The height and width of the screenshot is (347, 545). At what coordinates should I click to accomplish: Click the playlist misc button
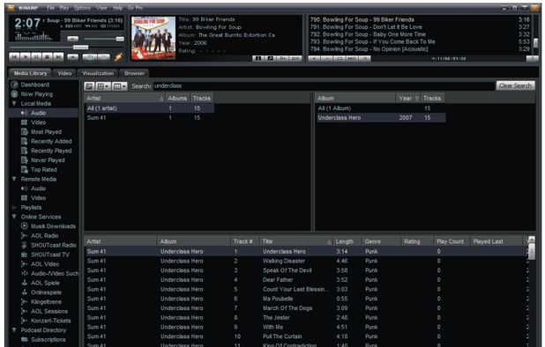[x=352, y=59]
